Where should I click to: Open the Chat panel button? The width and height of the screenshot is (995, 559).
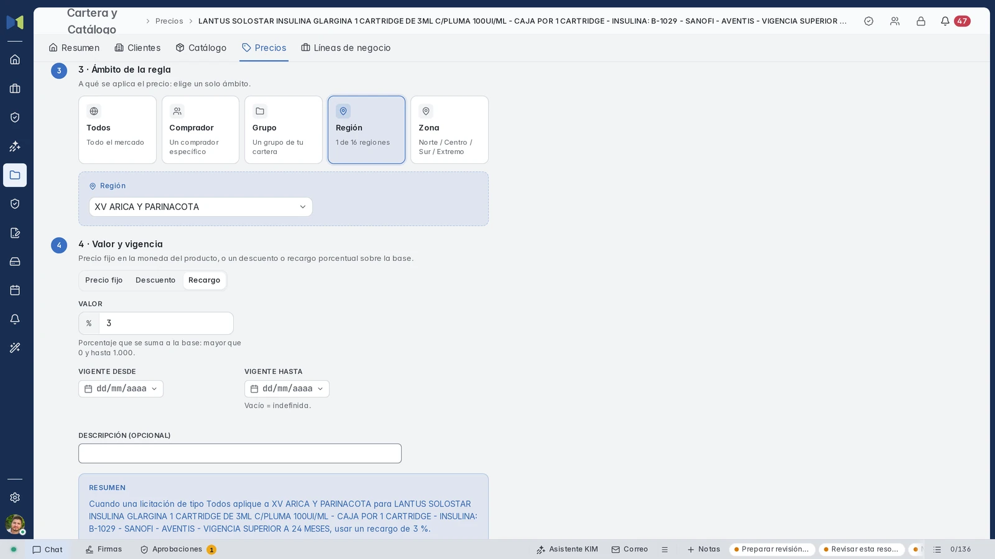pos(48,550)
